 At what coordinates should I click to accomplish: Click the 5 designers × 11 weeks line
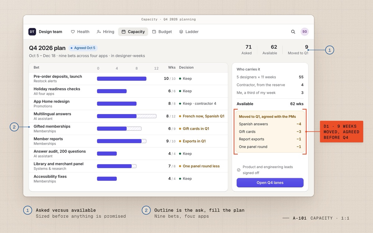[270, 77]
